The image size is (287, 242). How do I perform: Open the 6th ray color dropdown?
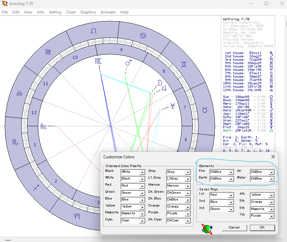[x=271, y=210]
